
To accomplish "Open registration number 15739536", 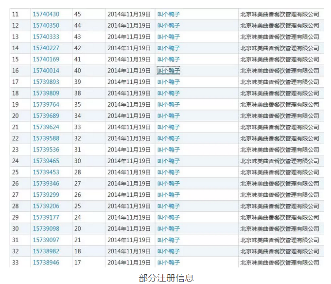I will (x=46, y=150).
